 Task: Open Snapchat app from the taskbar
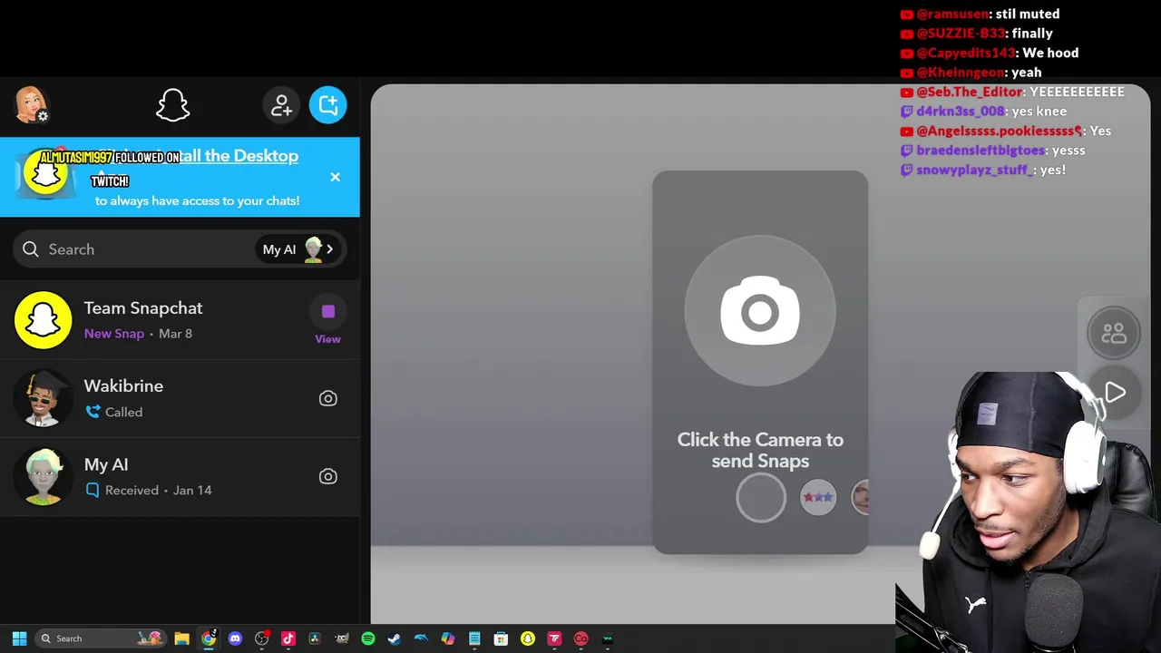click(528, 638)
